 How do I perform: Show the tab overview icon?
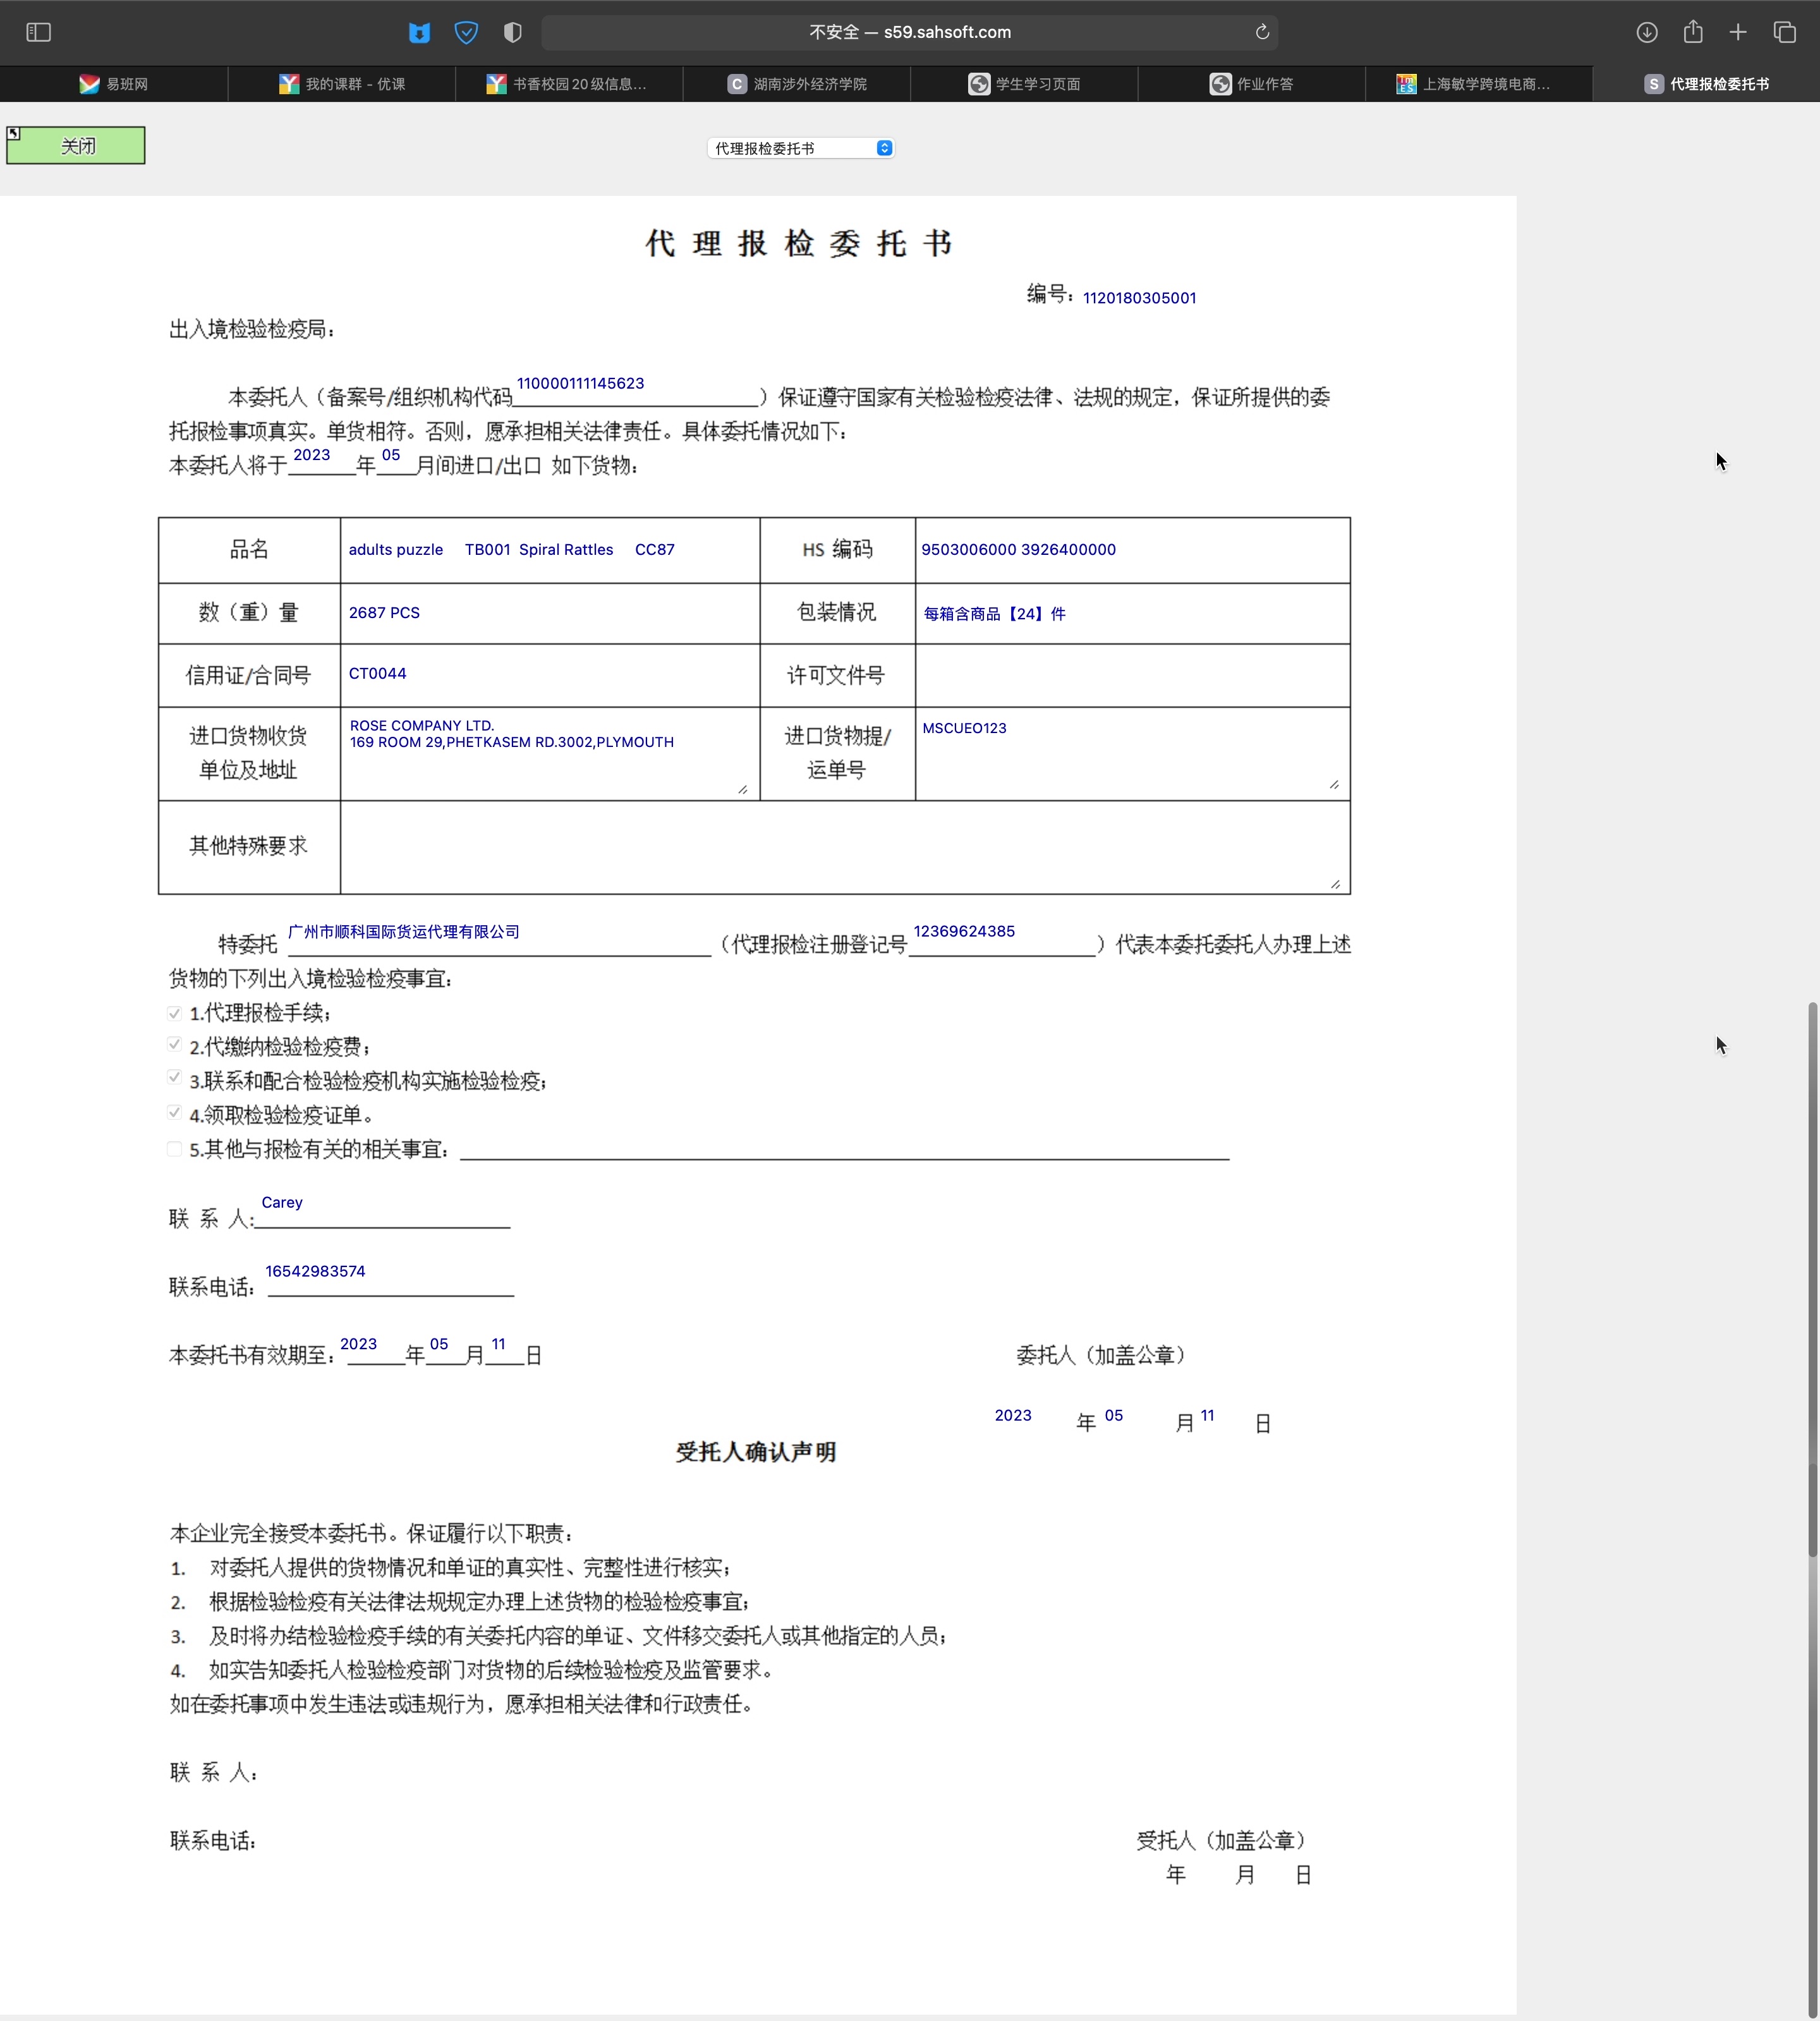coord(1785,32)
